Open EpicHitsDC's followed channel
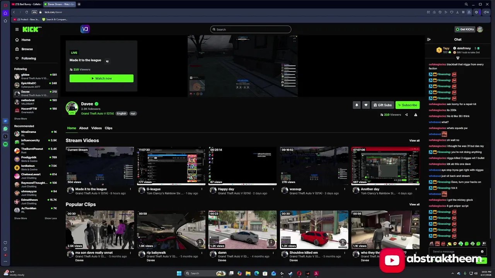This screenshot has width=495, height=278. 36,85
